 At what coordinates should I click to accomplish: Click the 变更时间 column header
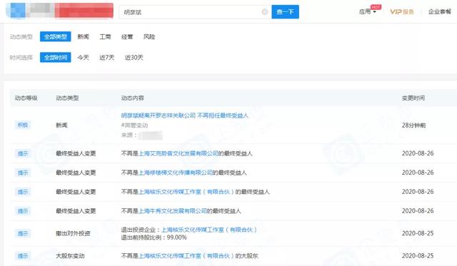click(x=413, y=98)
